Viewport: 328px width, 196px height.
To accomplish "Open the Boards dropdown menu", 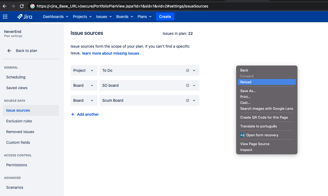I will (x=125, y=17).
